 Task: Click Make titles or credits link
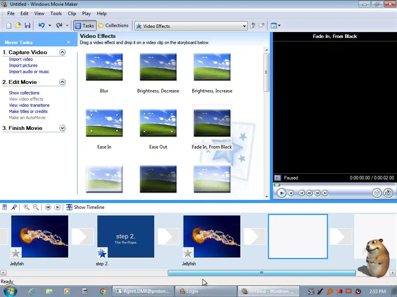[28, 111]
